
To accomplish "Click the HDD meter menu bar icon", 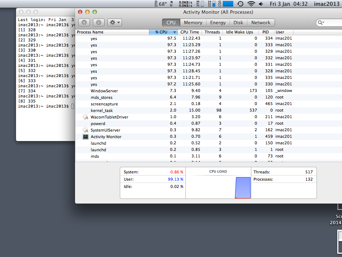I will (x=212, y=4).
